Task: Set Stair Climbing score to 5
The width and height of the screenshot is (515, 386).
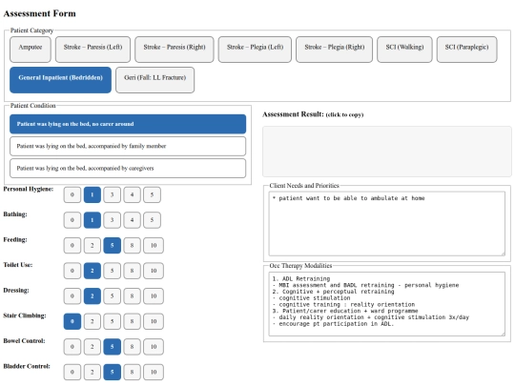Action: click(112, 321)
